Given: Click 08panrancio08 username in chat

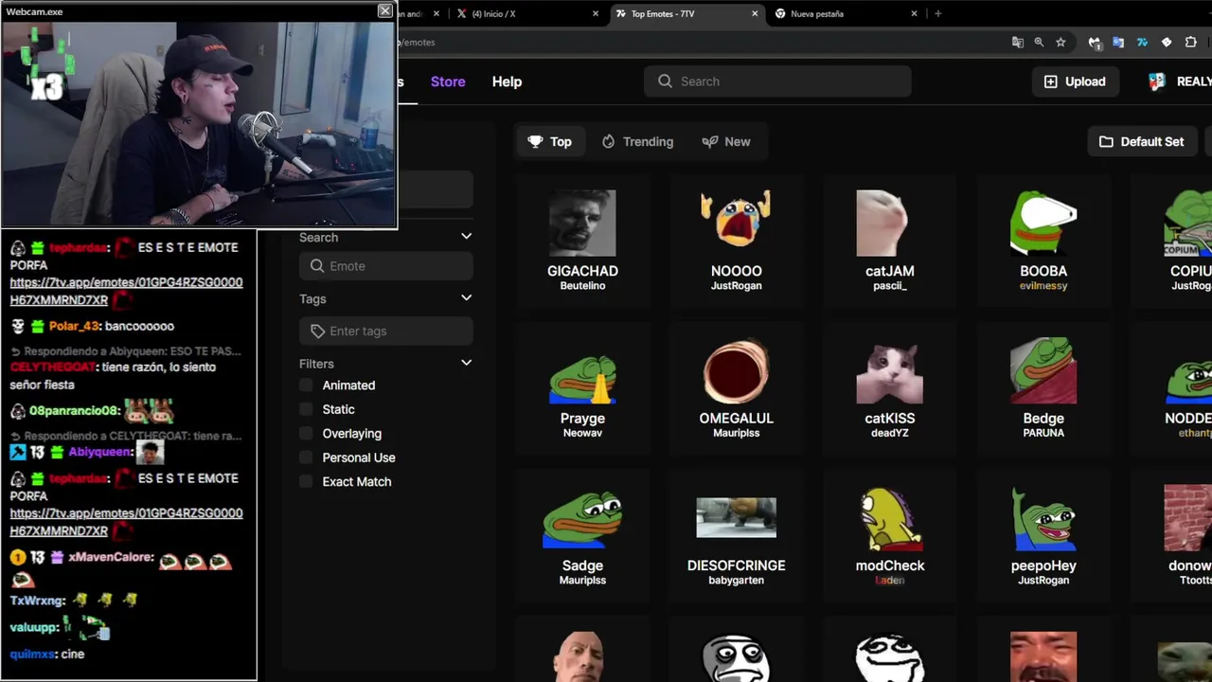Looking at the screenshot, I should 74,411.
